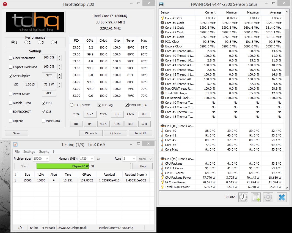
Task: Click the CPU GT Cores thermometer icon
Action: [162, 173]
